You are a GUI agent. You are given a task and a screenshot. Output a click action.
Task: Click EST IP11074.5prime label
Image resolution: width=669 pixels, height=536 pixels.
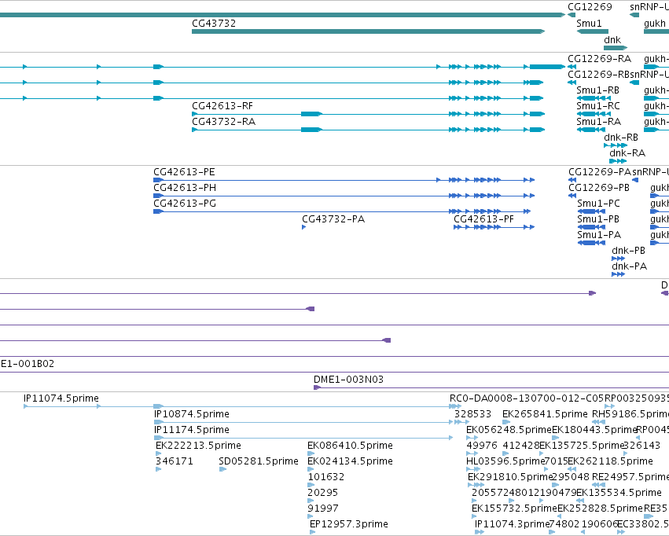(61, 398)
